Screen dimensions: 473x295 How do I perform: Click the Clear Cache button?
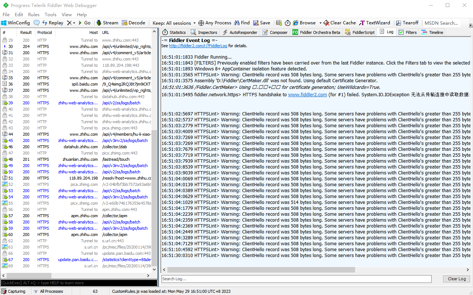[340, 23]
